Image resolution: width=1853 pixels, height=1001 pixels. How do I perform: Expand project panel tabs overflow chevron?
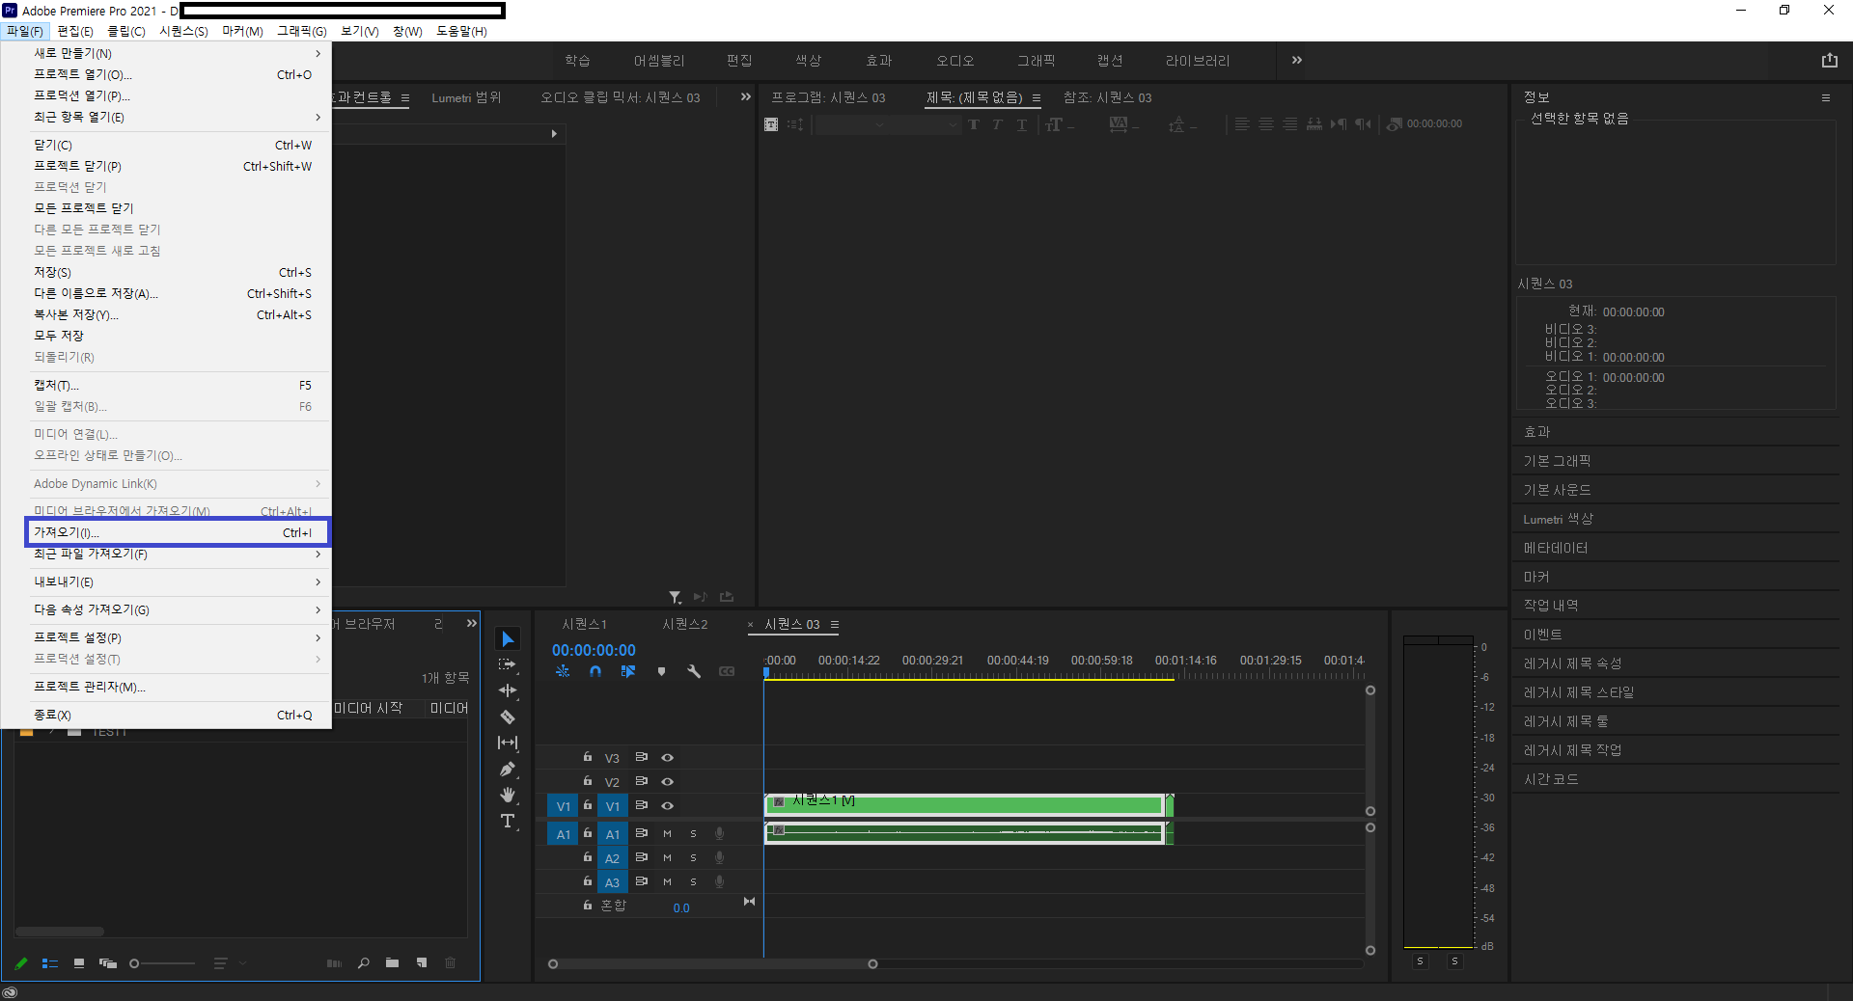[x=472, y=623]
